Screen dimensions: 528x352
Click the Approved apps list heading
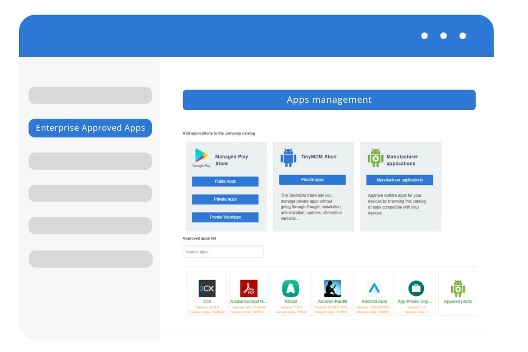click(x=199, y=238)
